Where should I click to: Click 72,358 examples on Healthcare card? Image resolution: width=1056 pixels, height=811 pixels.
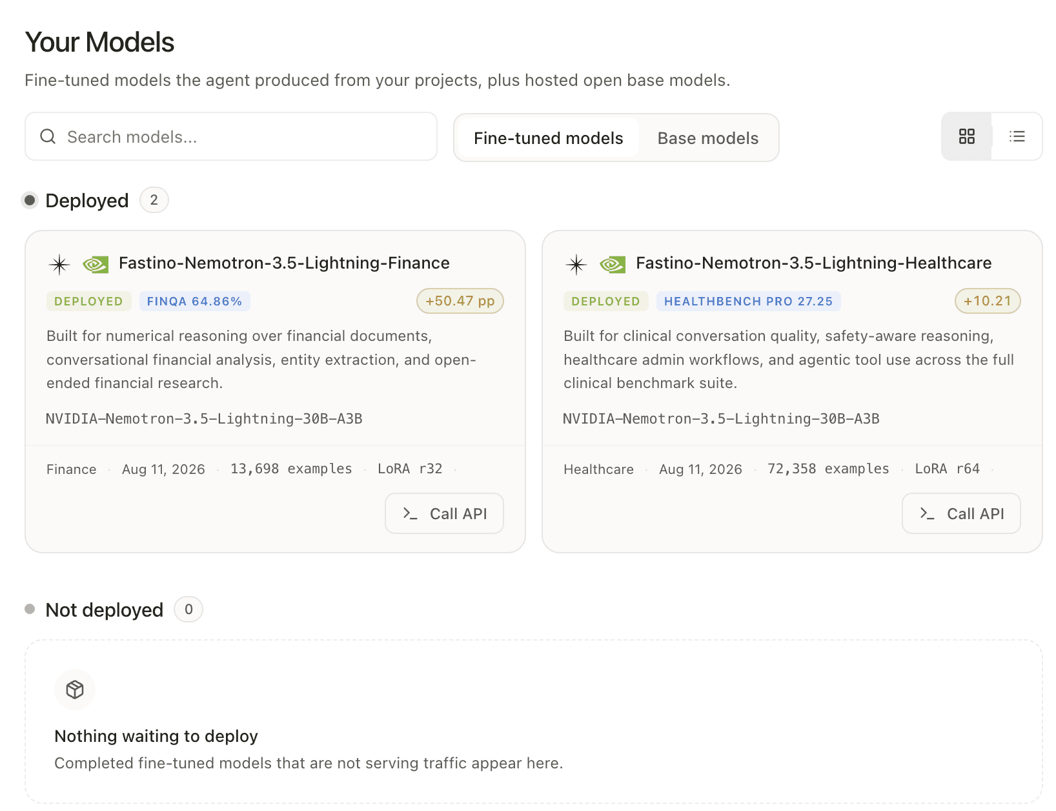click(828, 469)
